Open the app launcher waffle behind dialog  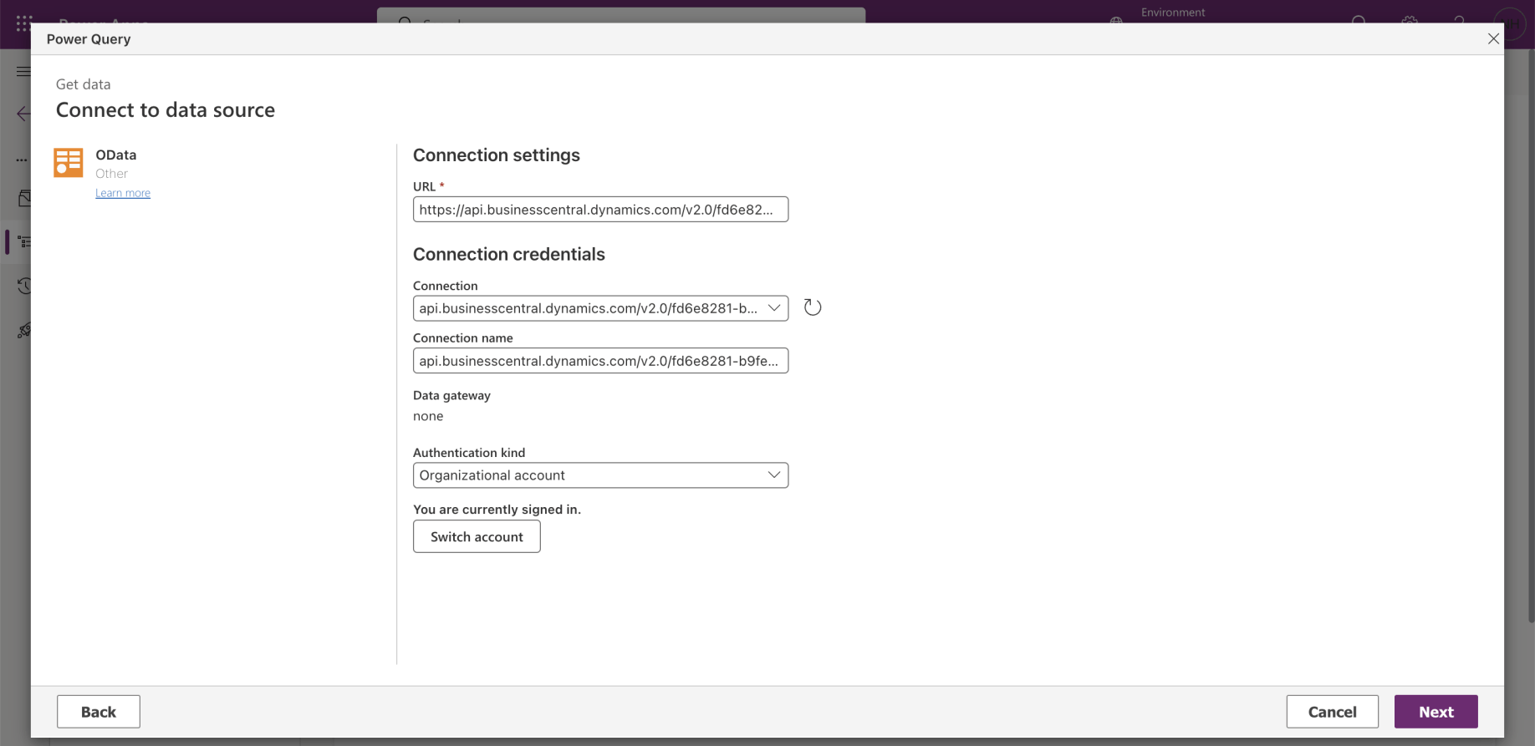[23, 23]
